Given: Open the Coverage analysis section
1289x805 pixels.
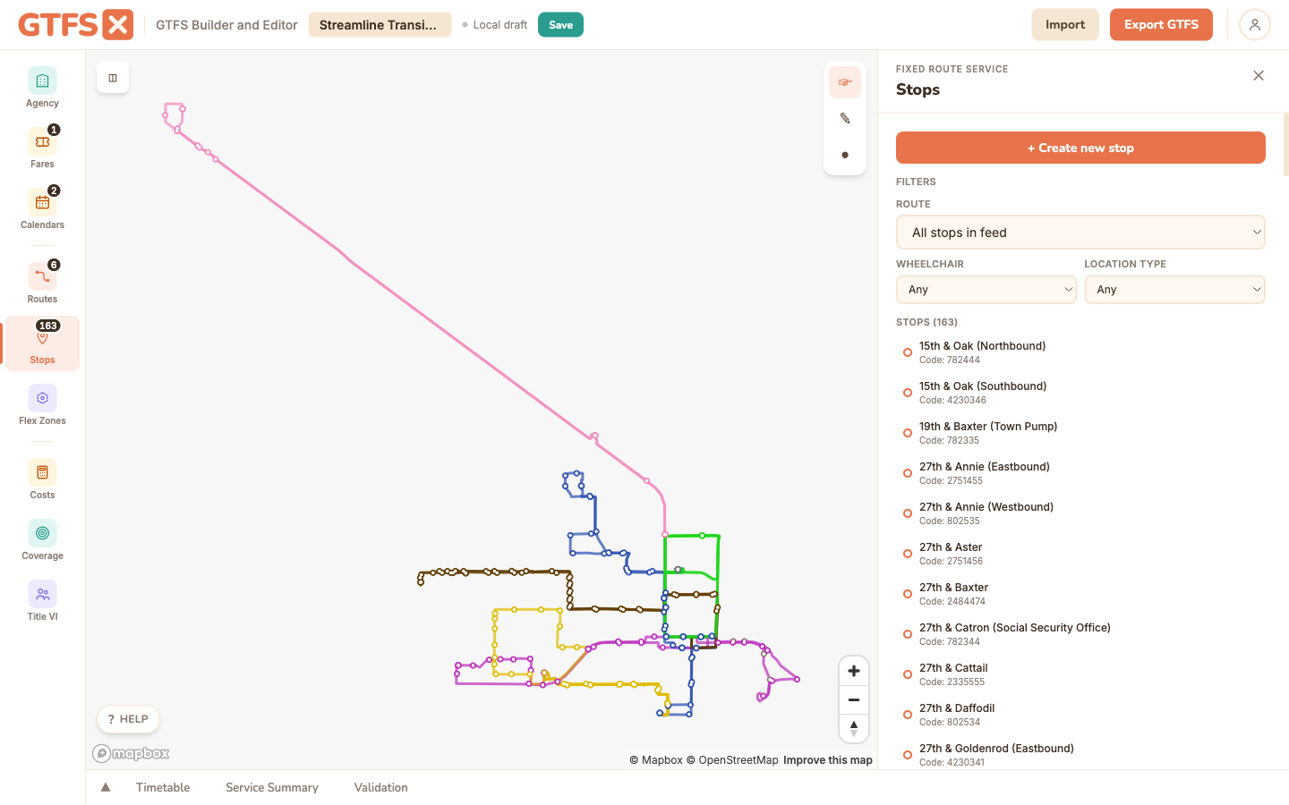Looking at the screenshot, I should [42, 540].
